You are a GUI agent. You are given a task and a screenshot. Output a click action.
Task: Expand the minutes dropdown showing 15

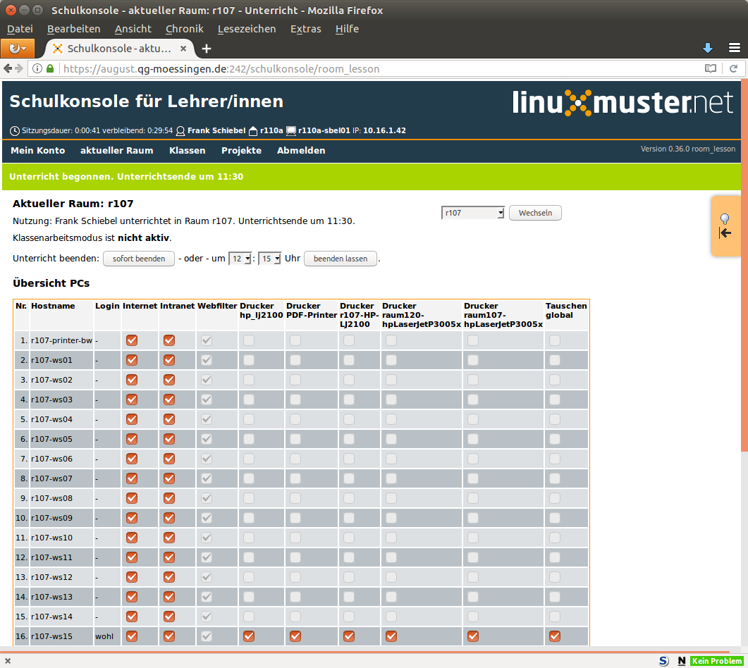(270, 259)
